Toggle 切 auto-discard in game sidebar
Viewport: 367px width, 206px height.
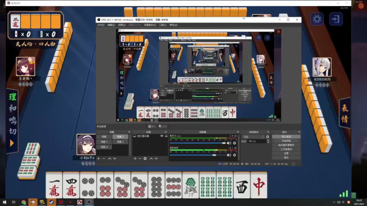click(12, 131)
